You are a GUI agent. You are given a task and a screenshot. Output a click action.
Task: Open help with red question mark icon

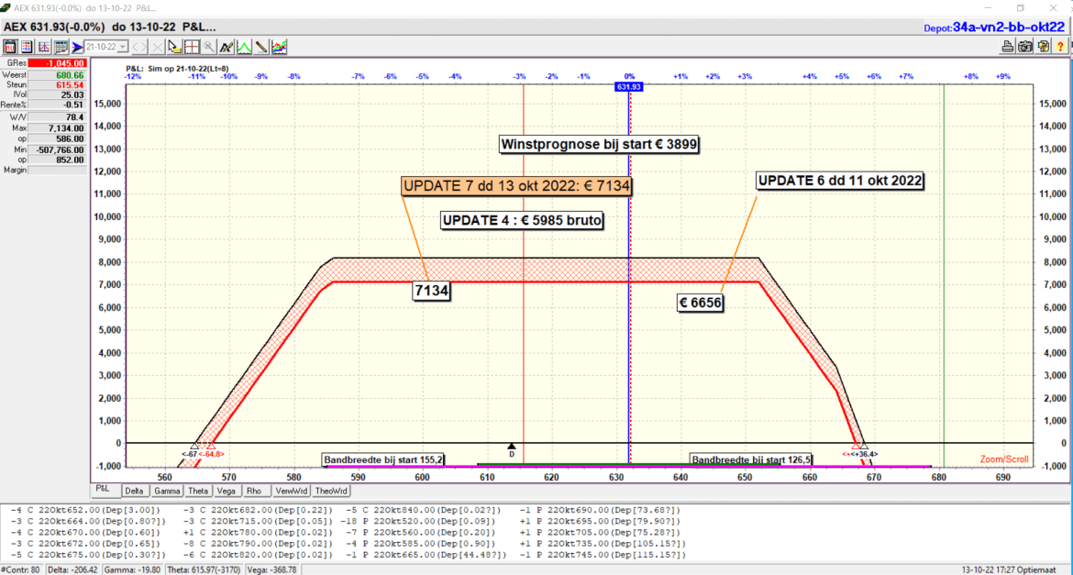click(1060, 48)
